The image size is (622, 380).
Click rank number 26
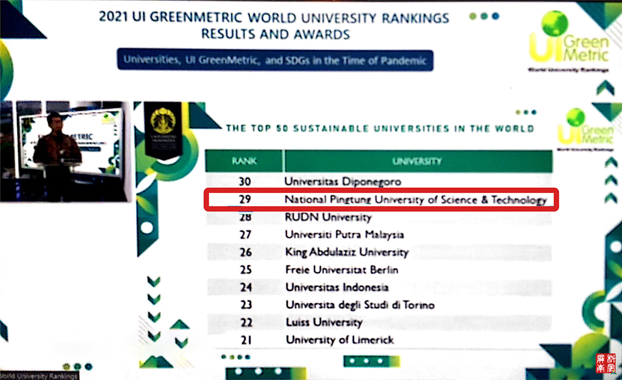point(245,252)
